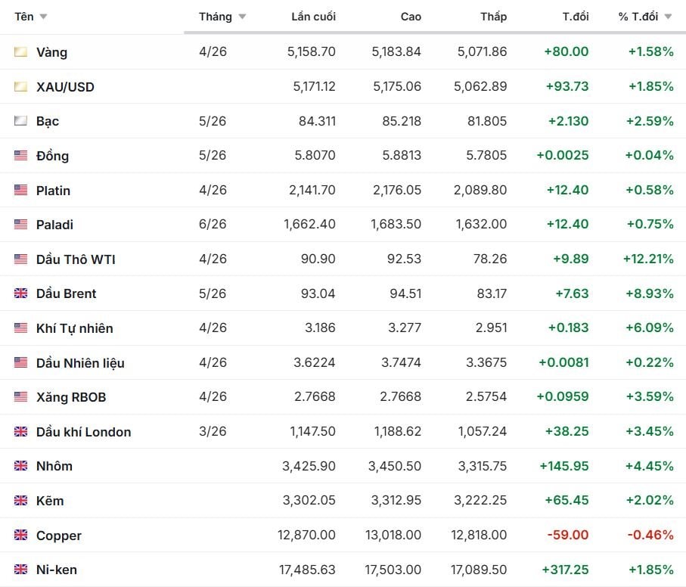This screenshot has height=587, width=686.
Task: Click the Cao column header
Action: [411, 17]
